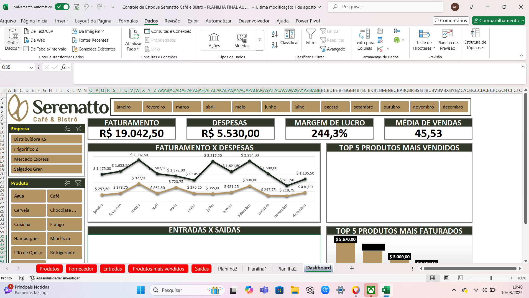The image size is (529, 298).
Task: Switch to Page Layout view
Action: click(446, 278)
